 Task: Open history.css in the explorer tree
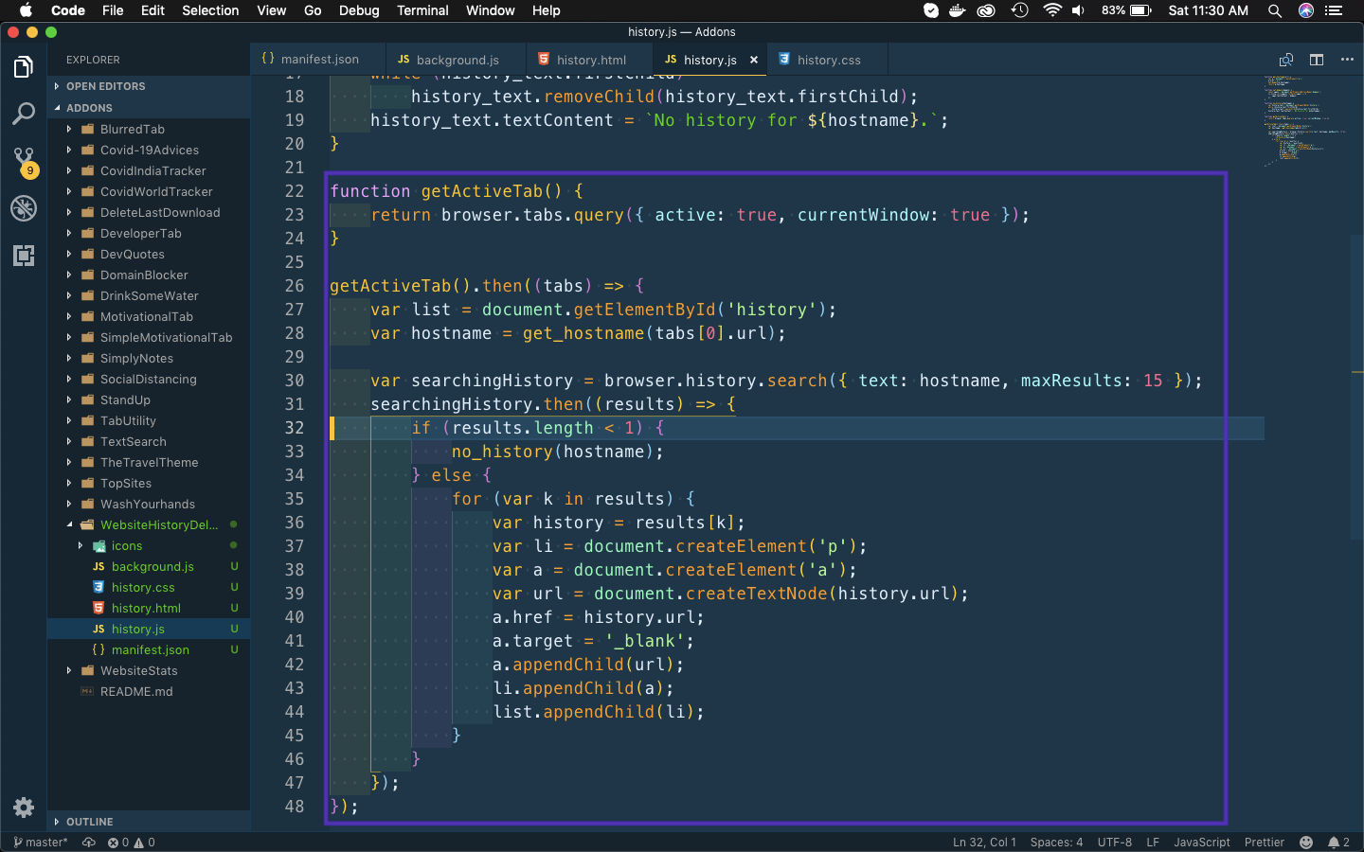[149, 587]
